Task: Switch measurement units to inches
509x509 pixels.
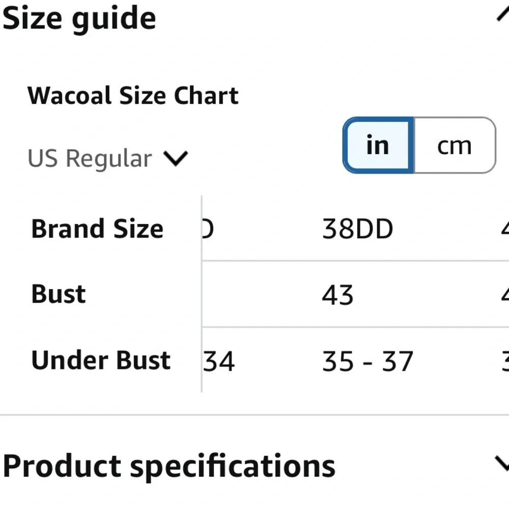Action: (x=378, y=146)
